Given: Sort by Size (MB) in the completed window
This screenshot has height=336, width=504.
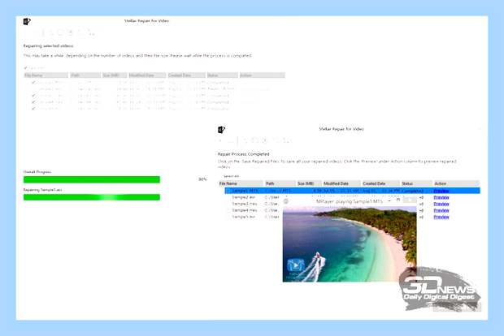Looking at the screenshot, I should [309, 183].
